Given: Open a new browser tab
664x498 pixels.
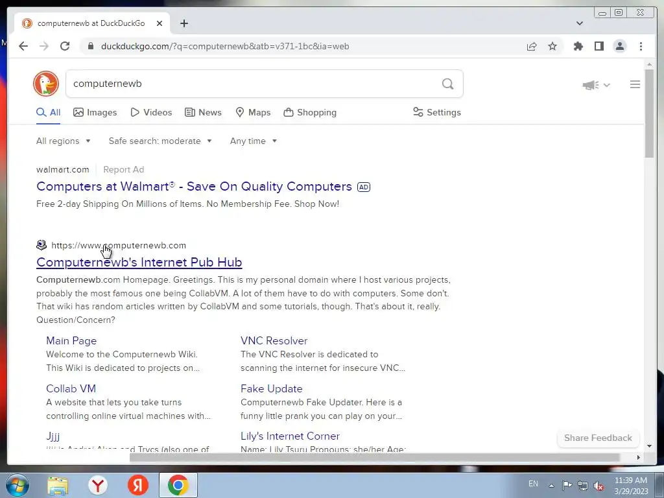Looking at the screenshot, I should pyautogui.click(x=184, y=23).
